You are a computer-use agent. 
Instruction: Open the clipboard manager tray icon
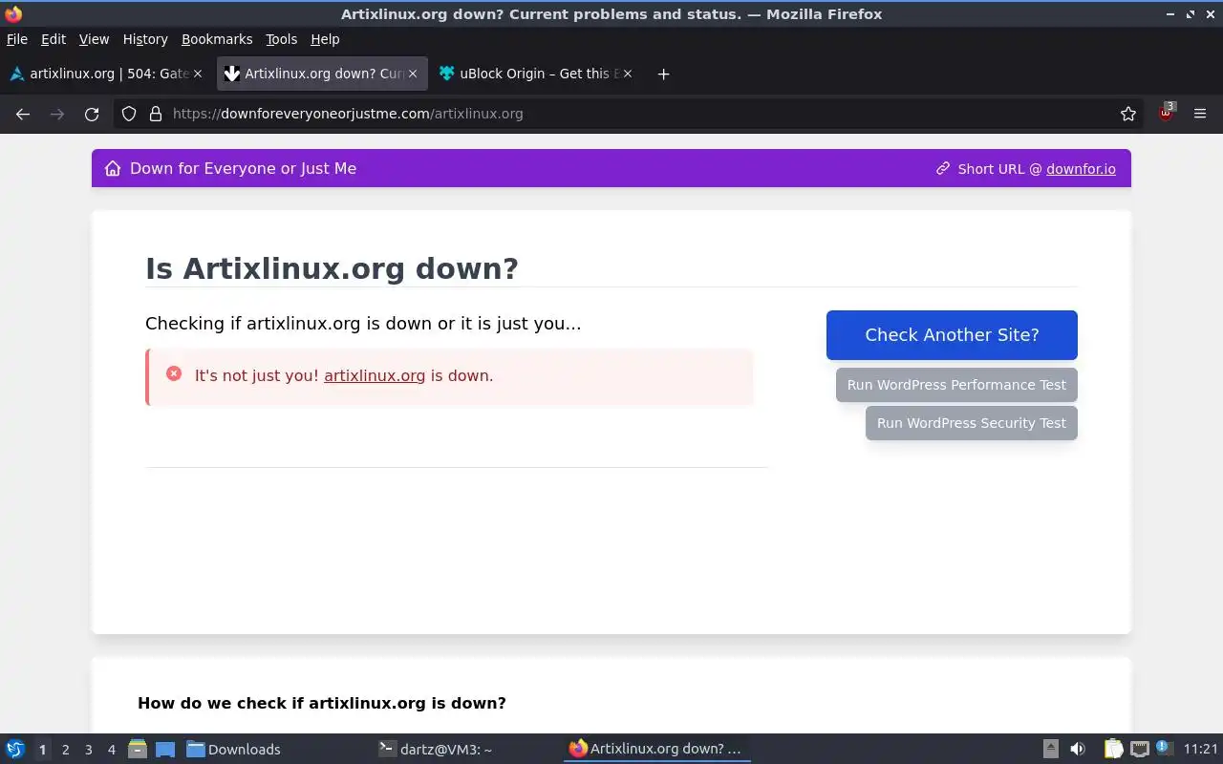point(1113,749)
